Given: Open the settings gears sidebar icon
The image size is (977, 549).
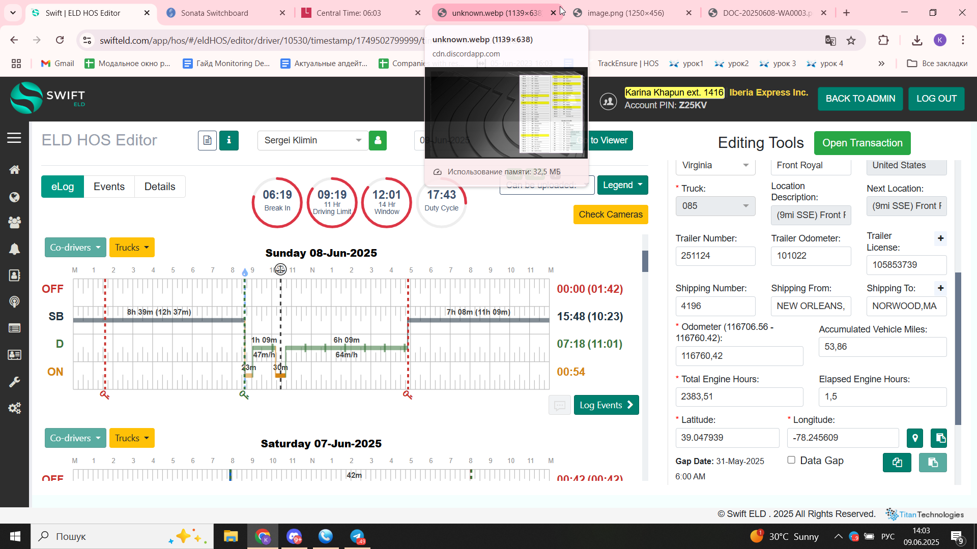Looking at the screenshot, I should point(14,408).
